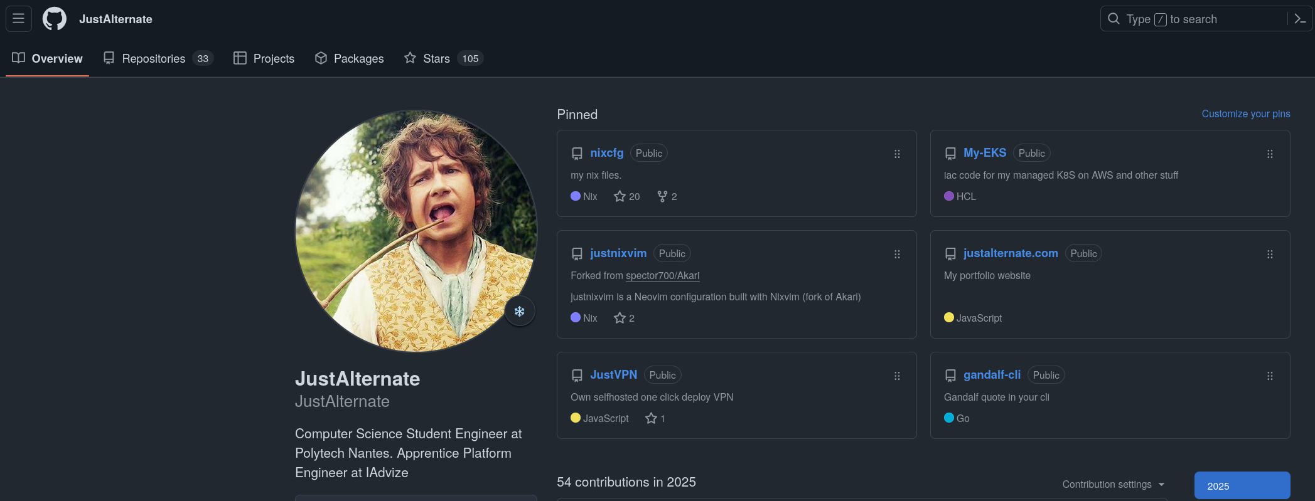Click the star count on nixcfg
Screen dimensions: 1315x501
(627, 196)
